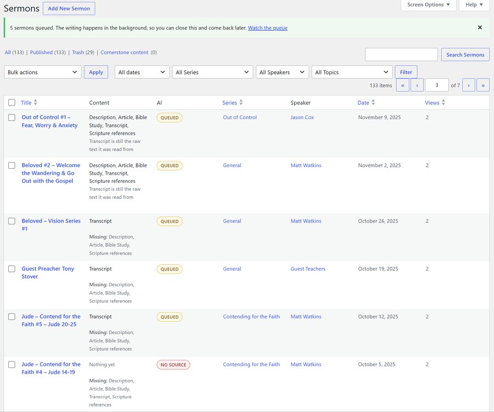Screen dimensions: 494x412
Task: Click QUEUED badge for Beloved Vision Series #1
Action: (x=170, y=221)
